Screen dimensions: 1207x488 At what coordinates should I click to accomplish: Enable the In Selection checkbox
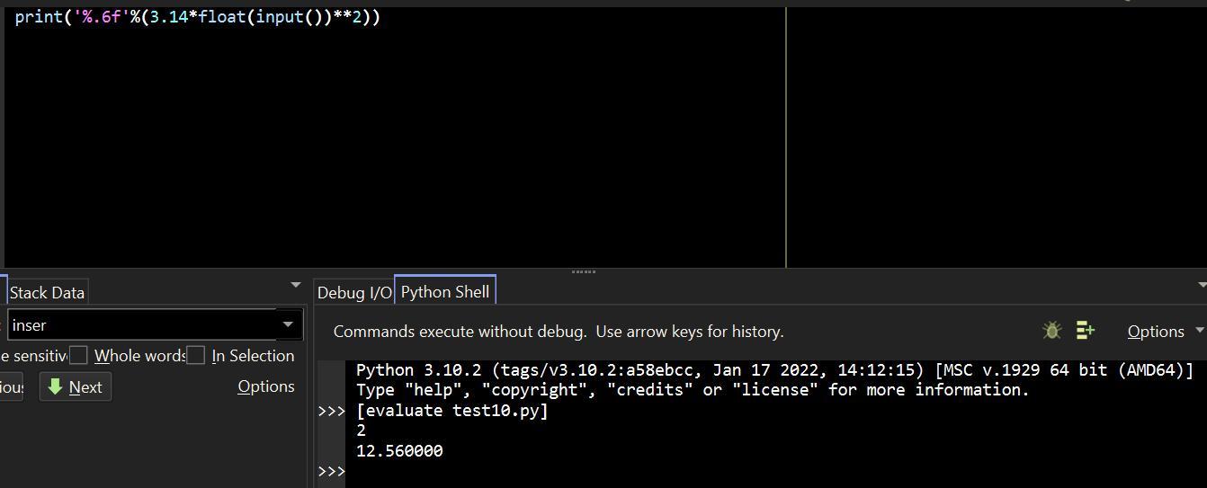(196, 355)
